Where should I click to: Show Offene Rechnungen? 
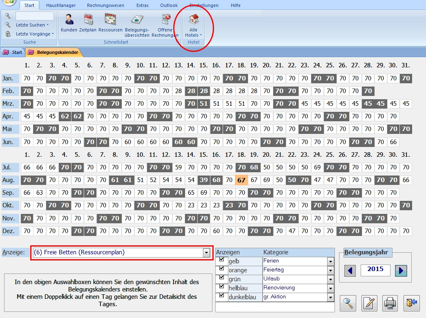(165, 24)
